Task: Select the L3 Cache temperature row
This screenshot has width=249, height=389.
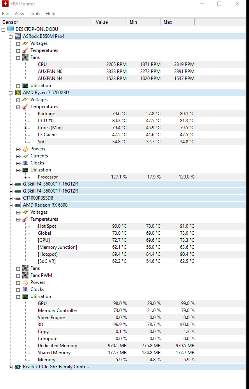Action: click(x=116, y=135)
